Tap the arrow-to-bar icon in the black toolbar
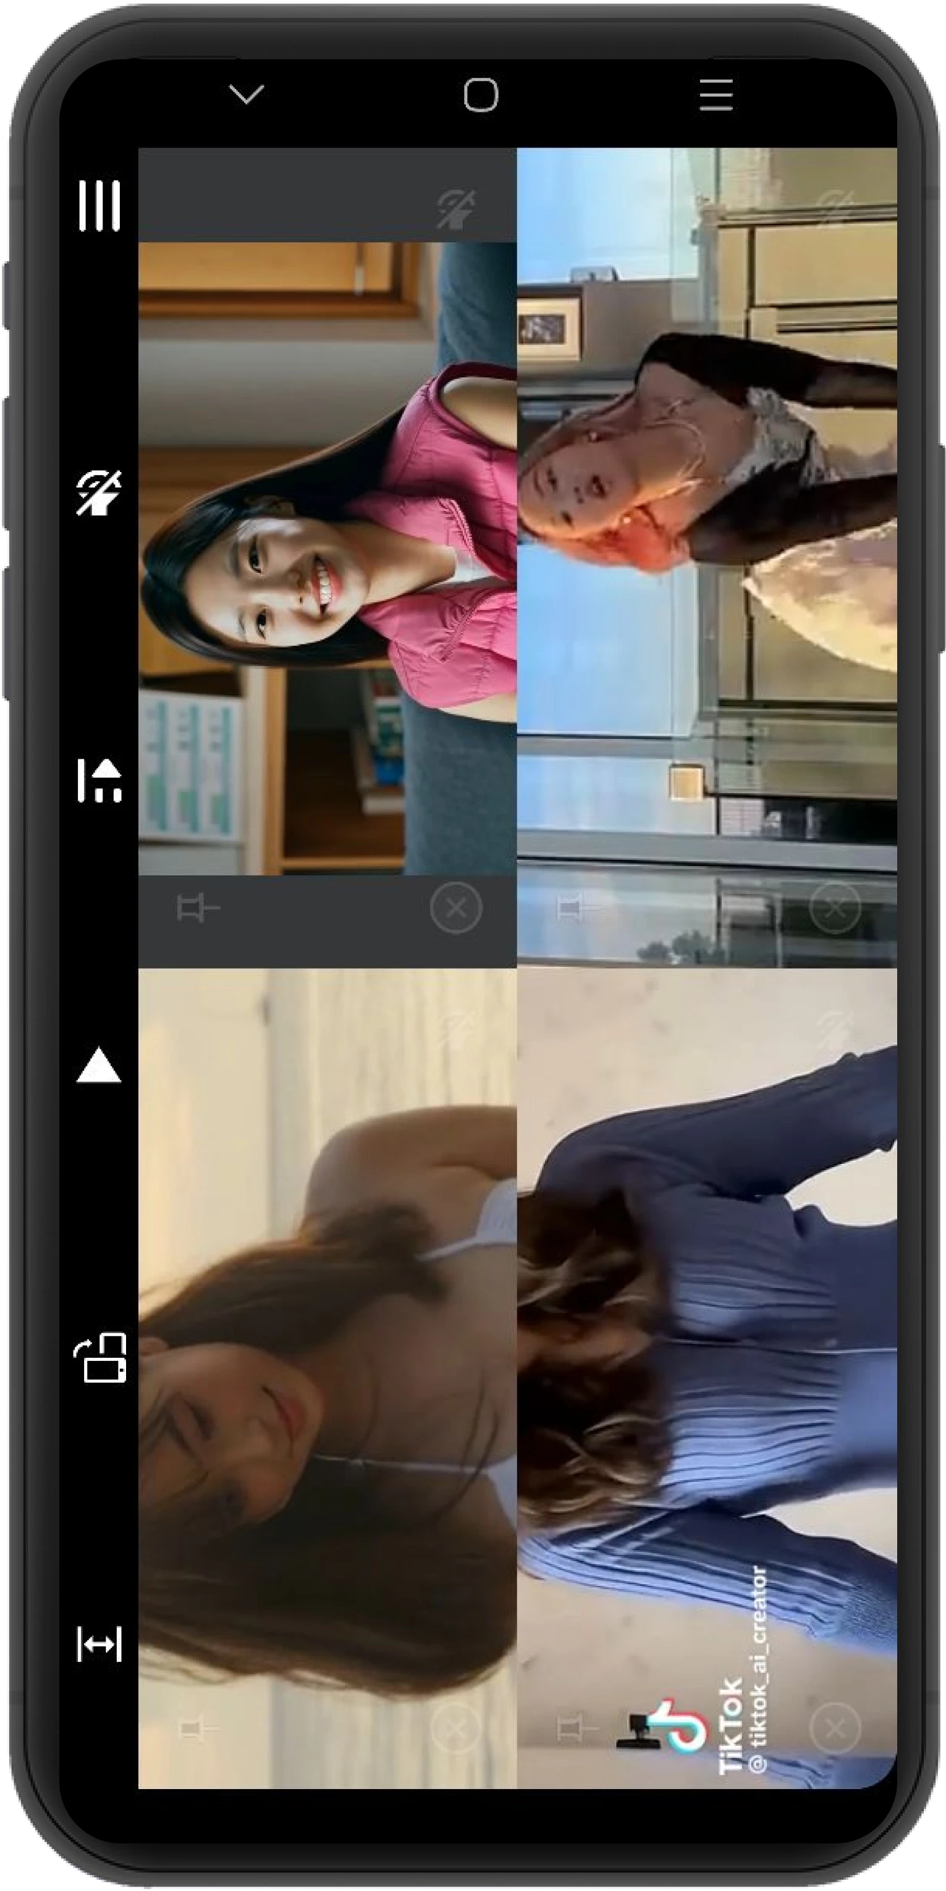This screenshot has height=1891, width=946. pyautogui.click(x=99, y=780)
